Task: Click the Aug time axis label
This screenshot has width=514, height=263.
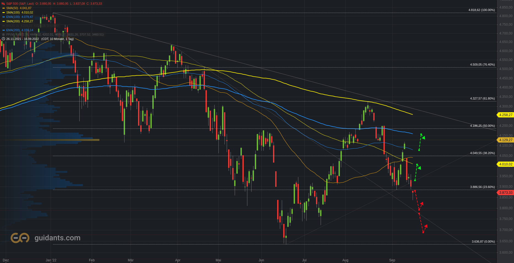Action: pyautogui.click(x=345, y=260)
